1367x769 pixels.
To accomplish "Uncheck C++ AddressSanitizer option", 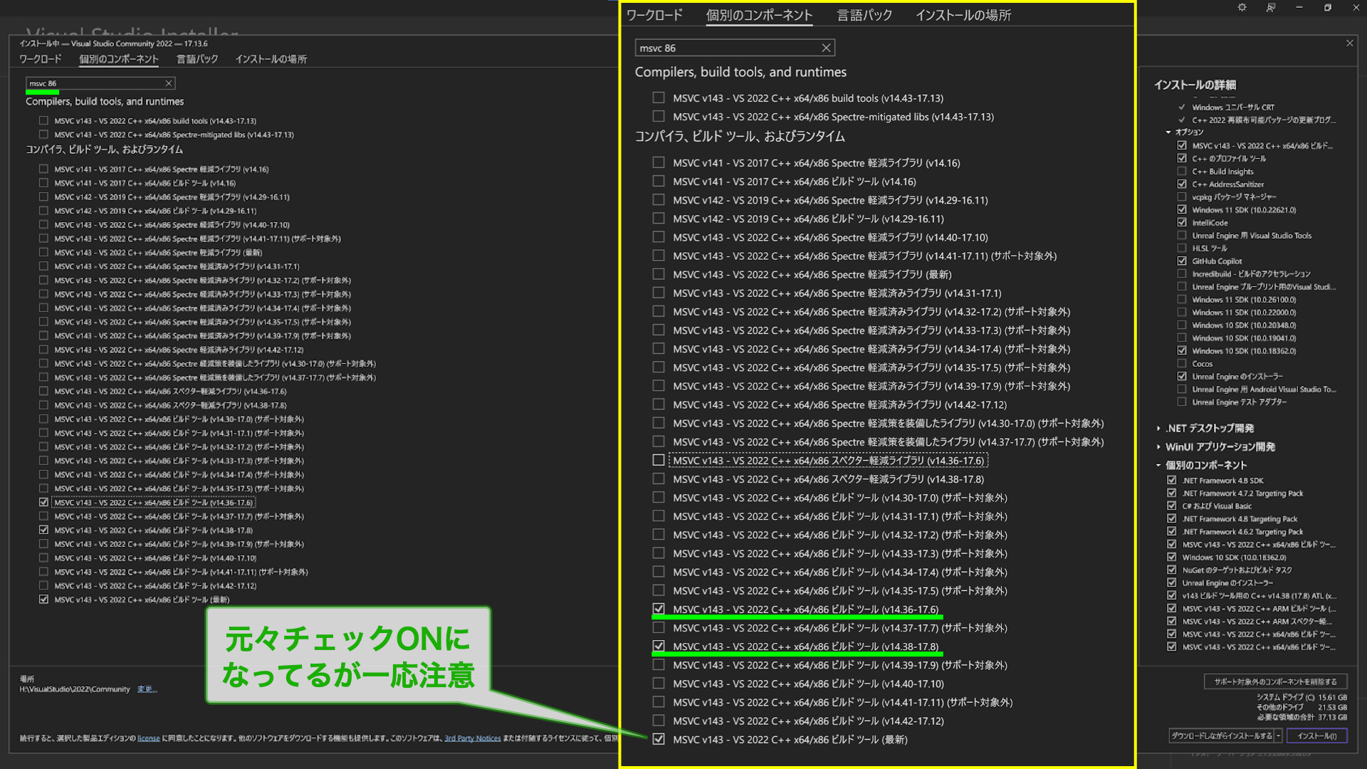I will point(1182,184).
